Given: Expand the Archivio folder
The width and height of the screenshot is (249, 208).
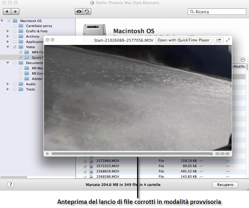Looking at the screenshot, I should click(x=8, y=36).
